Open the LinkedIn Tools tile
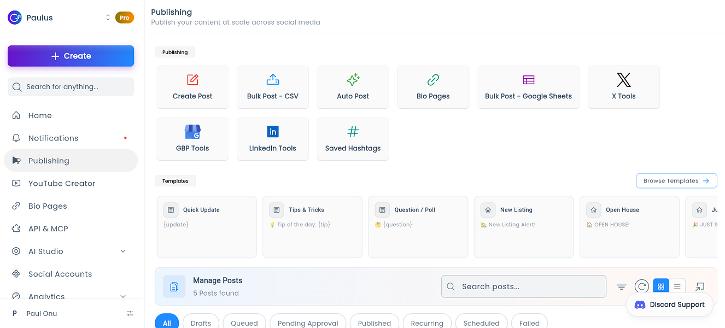Image resolution: width=725 pixels, height=328 pixels. pyautogui.click(x=273, y=139)
